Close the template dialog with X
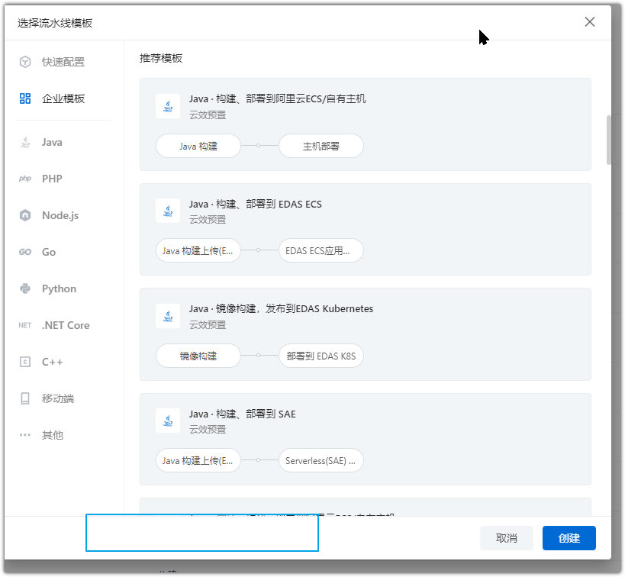Viewport: 625px width, 577px height. 590,22
